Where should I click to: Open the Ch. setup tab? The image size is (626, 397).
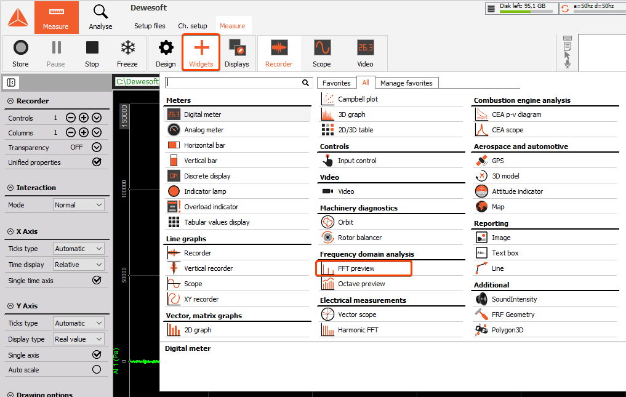[193, 26]
